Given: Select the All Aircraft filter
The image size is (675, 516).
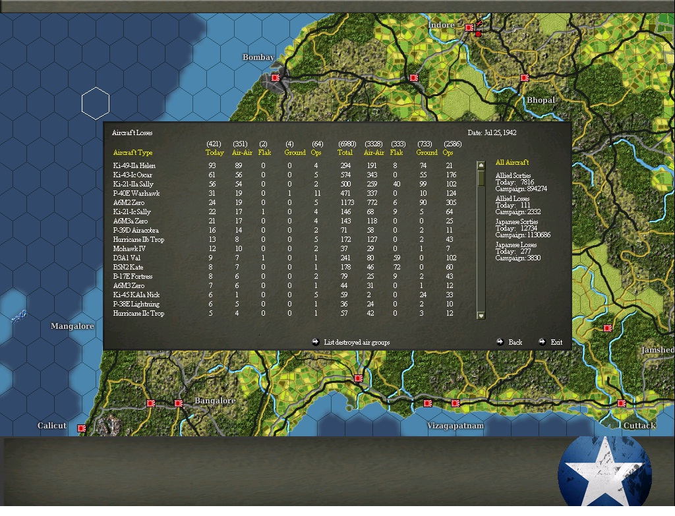Looking at the screenshot, I should (512, 162).
